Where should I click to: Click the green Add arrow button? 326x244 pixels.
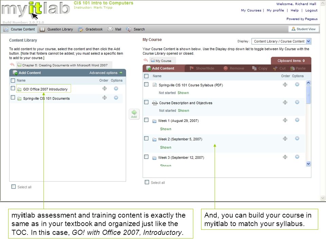(134, 114)
